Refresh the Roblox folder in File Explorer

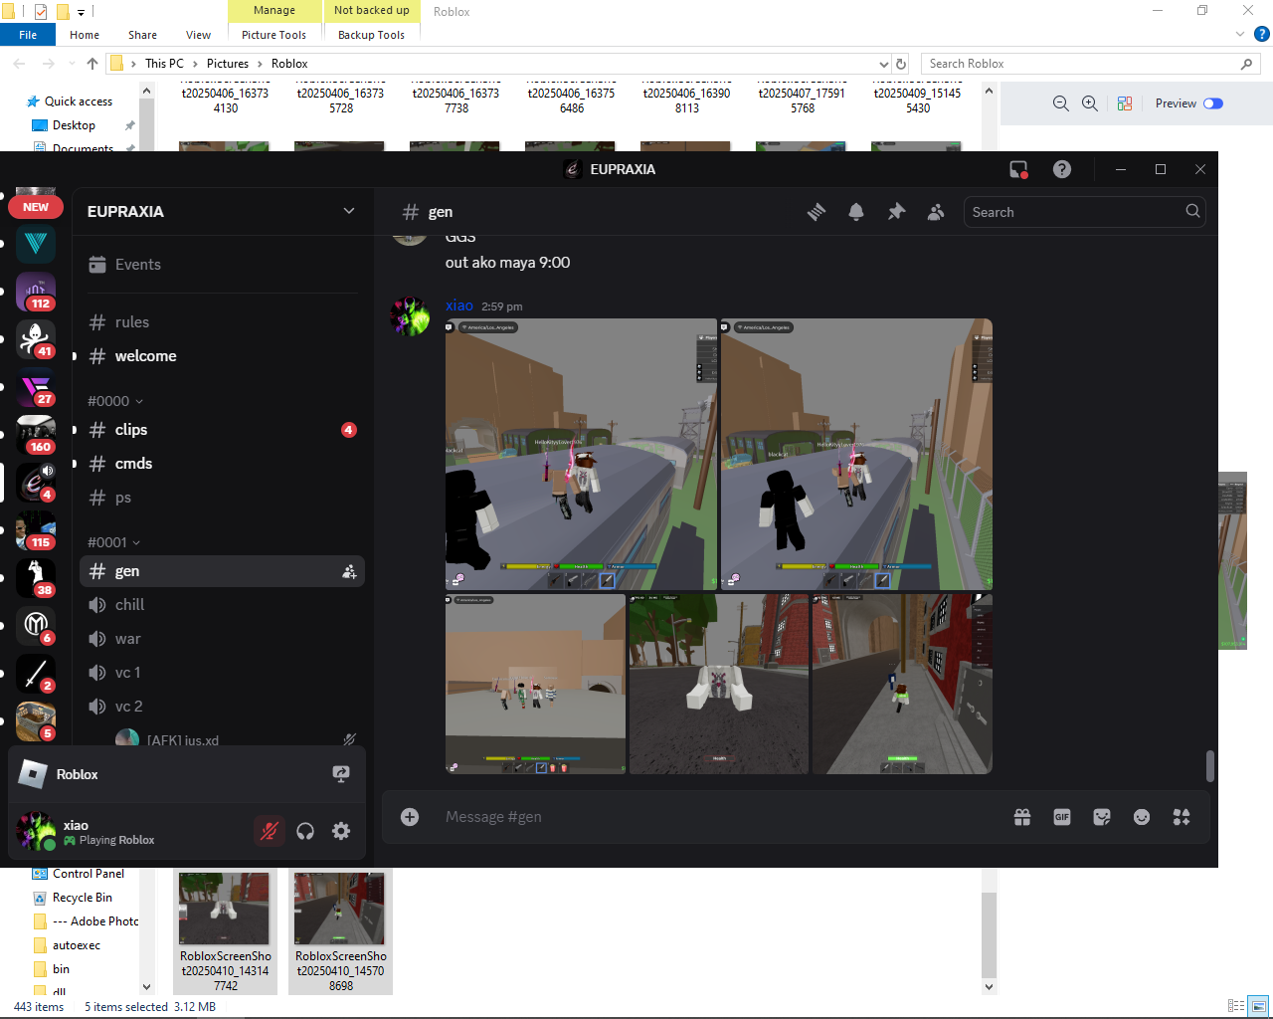click(x=901, y=64)
